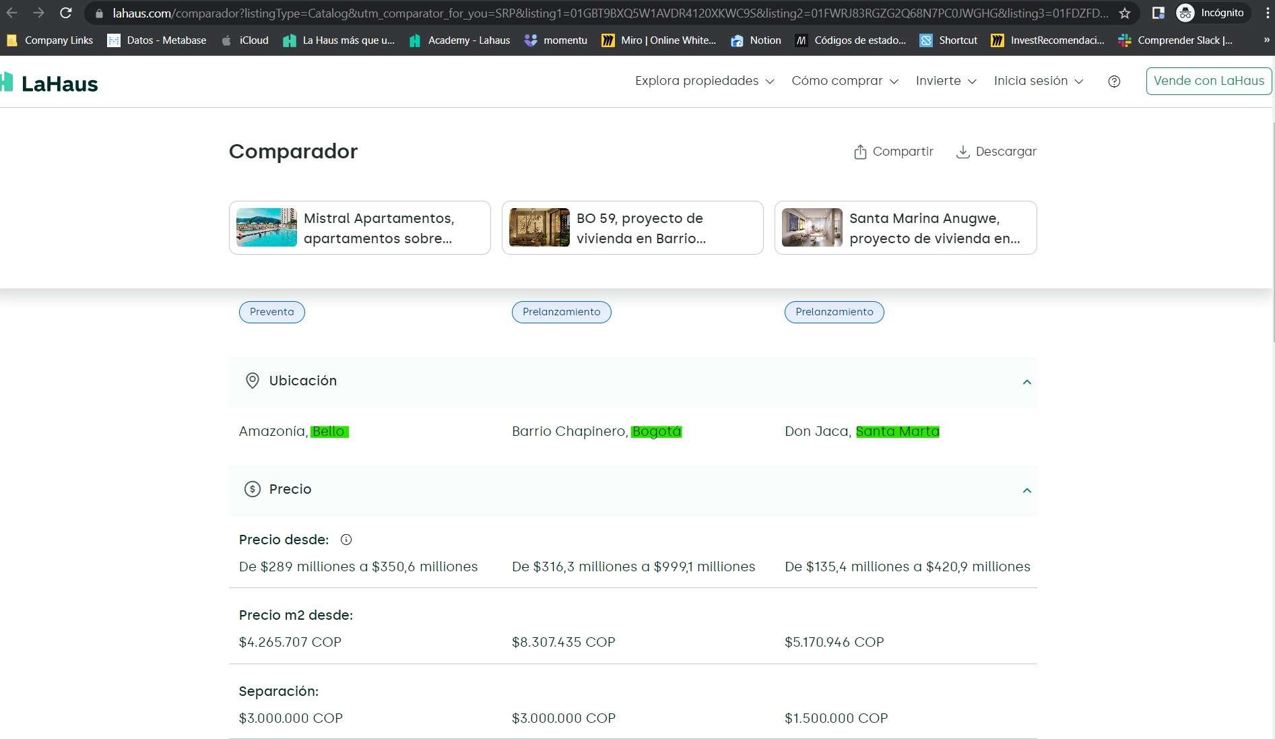Bookmark the page with the star icon
The image size is (1275, 739).
(x=1124, y=13)
